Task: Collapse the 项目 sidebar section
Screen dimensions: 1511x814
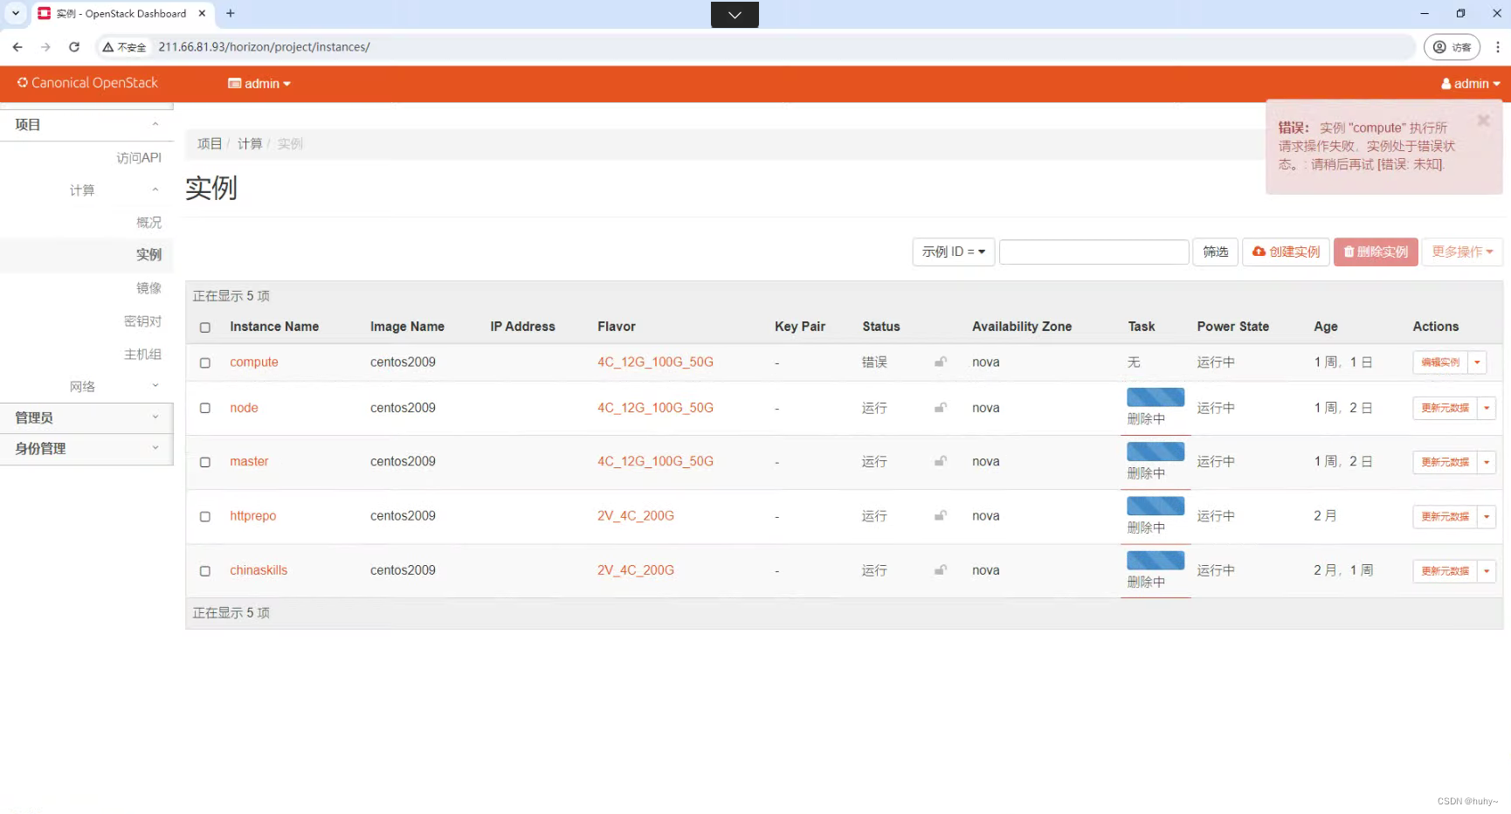Action: (86, 125)
